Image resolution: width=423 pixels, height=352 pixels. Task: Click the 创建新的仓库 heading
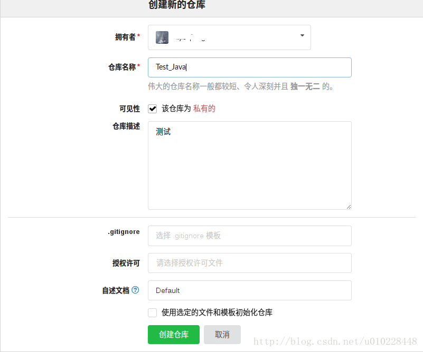(177, 5)
